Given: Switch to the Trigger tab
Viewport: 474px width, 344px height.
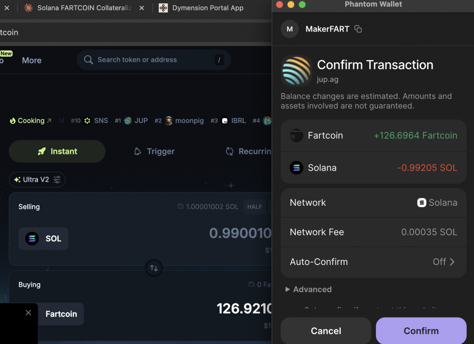Looking at the screenshot, I should coord(154,152).
